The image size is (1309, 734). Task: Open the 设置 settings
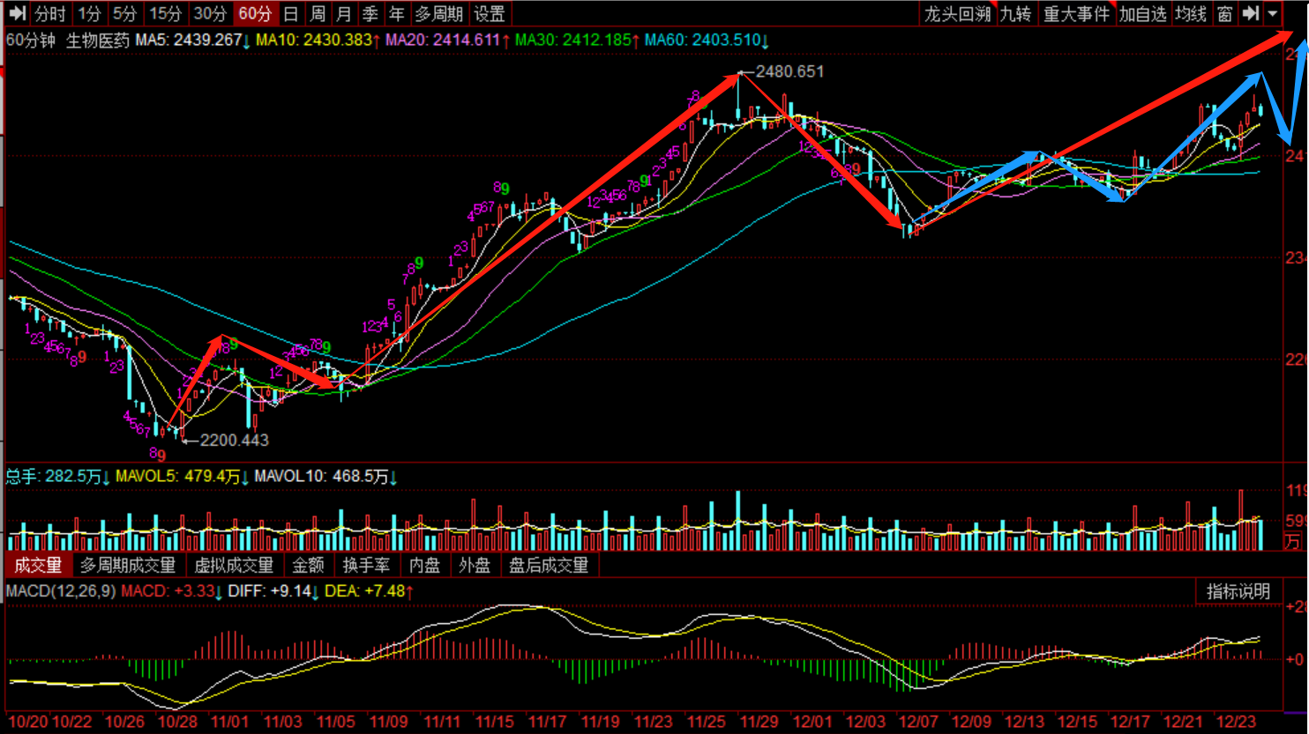pos(490,13)
